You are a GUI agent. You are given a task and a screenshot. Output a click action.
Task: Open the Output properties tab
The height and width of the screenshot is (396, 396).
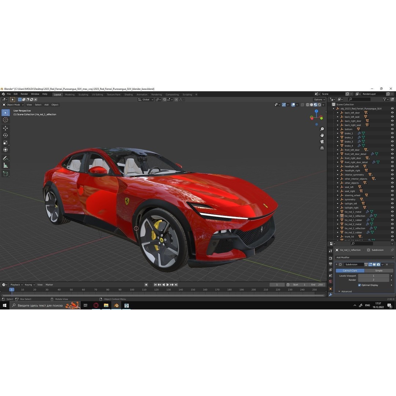331,264
